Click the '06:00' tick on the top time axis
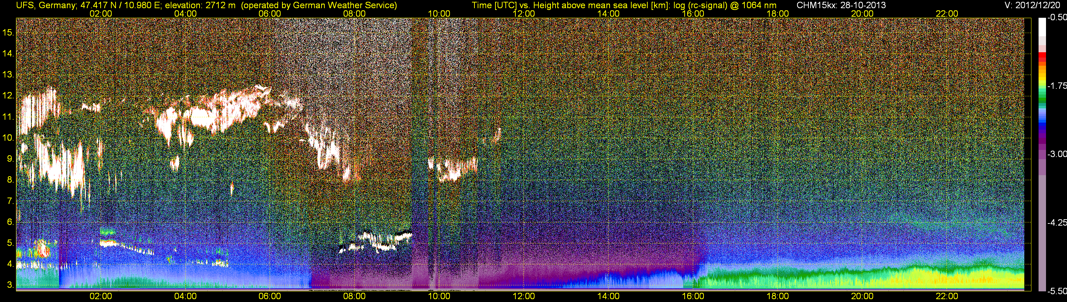 [270, 14]
